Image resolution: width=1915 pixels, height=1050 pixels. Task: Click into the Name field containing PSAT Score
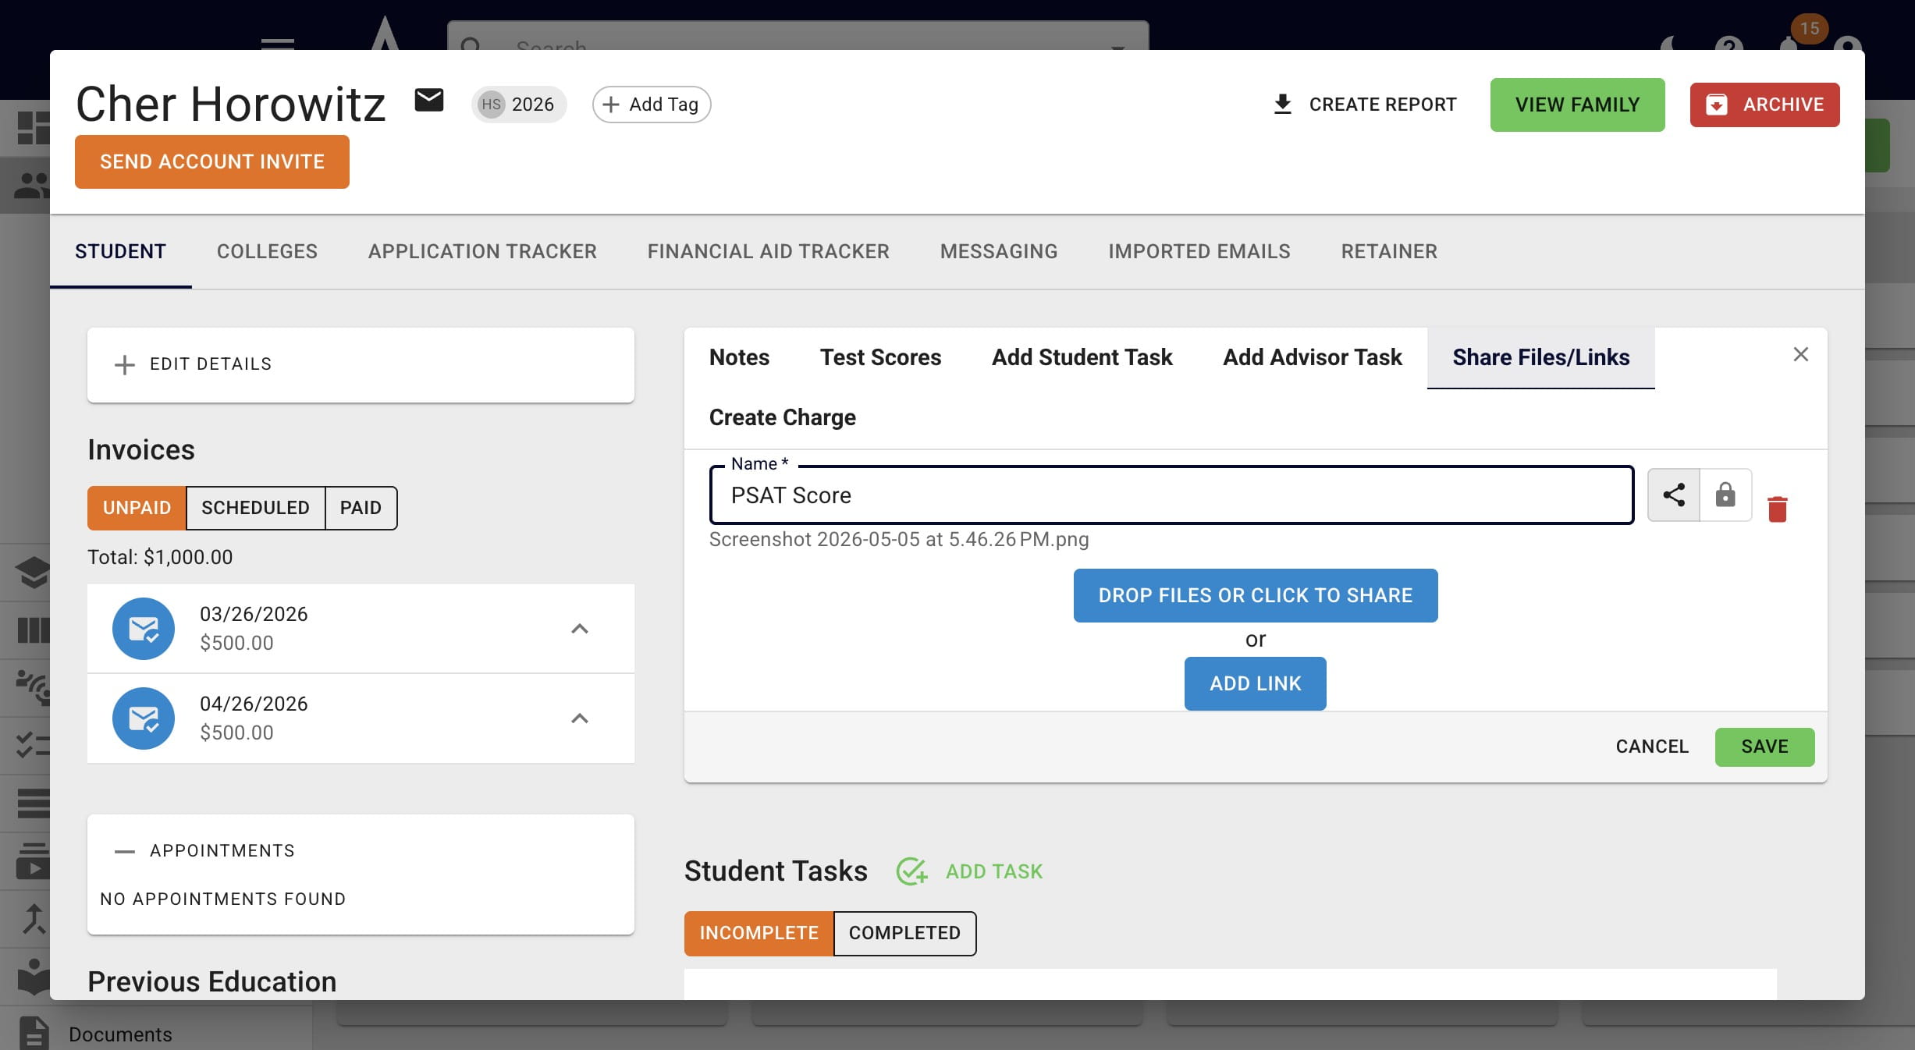tap(1171, 495)
